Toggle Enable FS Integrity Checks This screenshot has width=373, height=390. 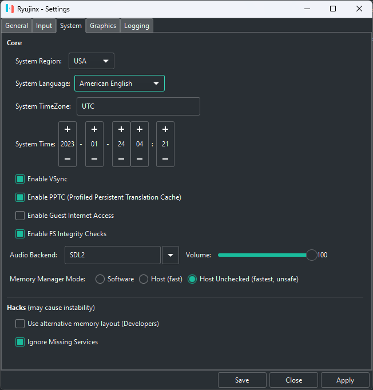click(x=20, y=234)
